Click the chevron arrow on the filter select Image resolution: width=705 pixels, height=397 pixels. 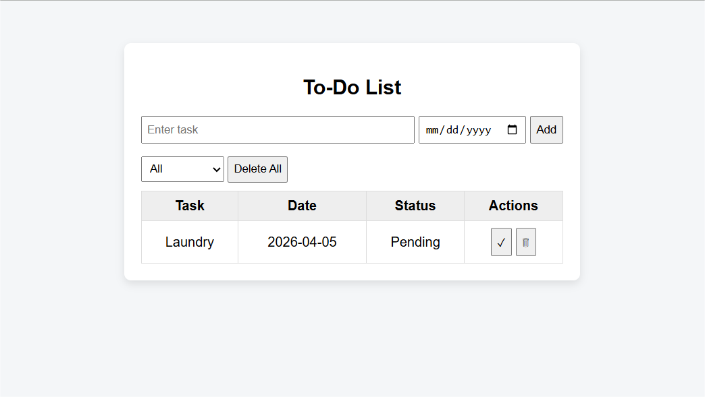(217, 169)
